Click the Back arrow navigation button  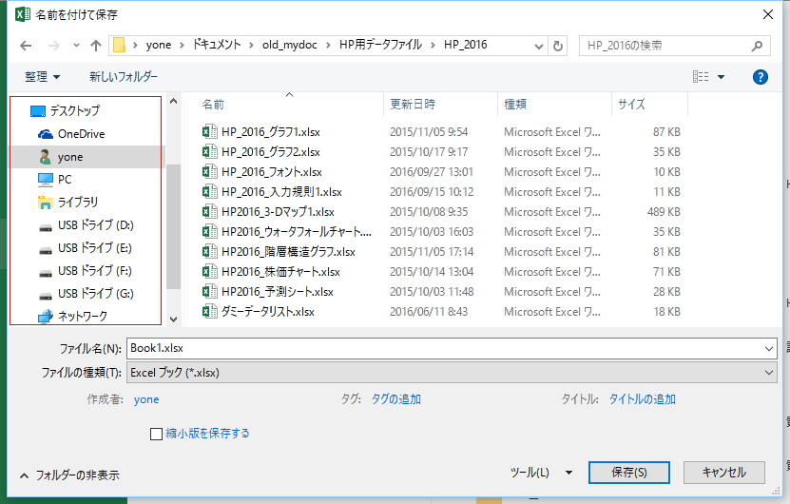tap(26, 46)
